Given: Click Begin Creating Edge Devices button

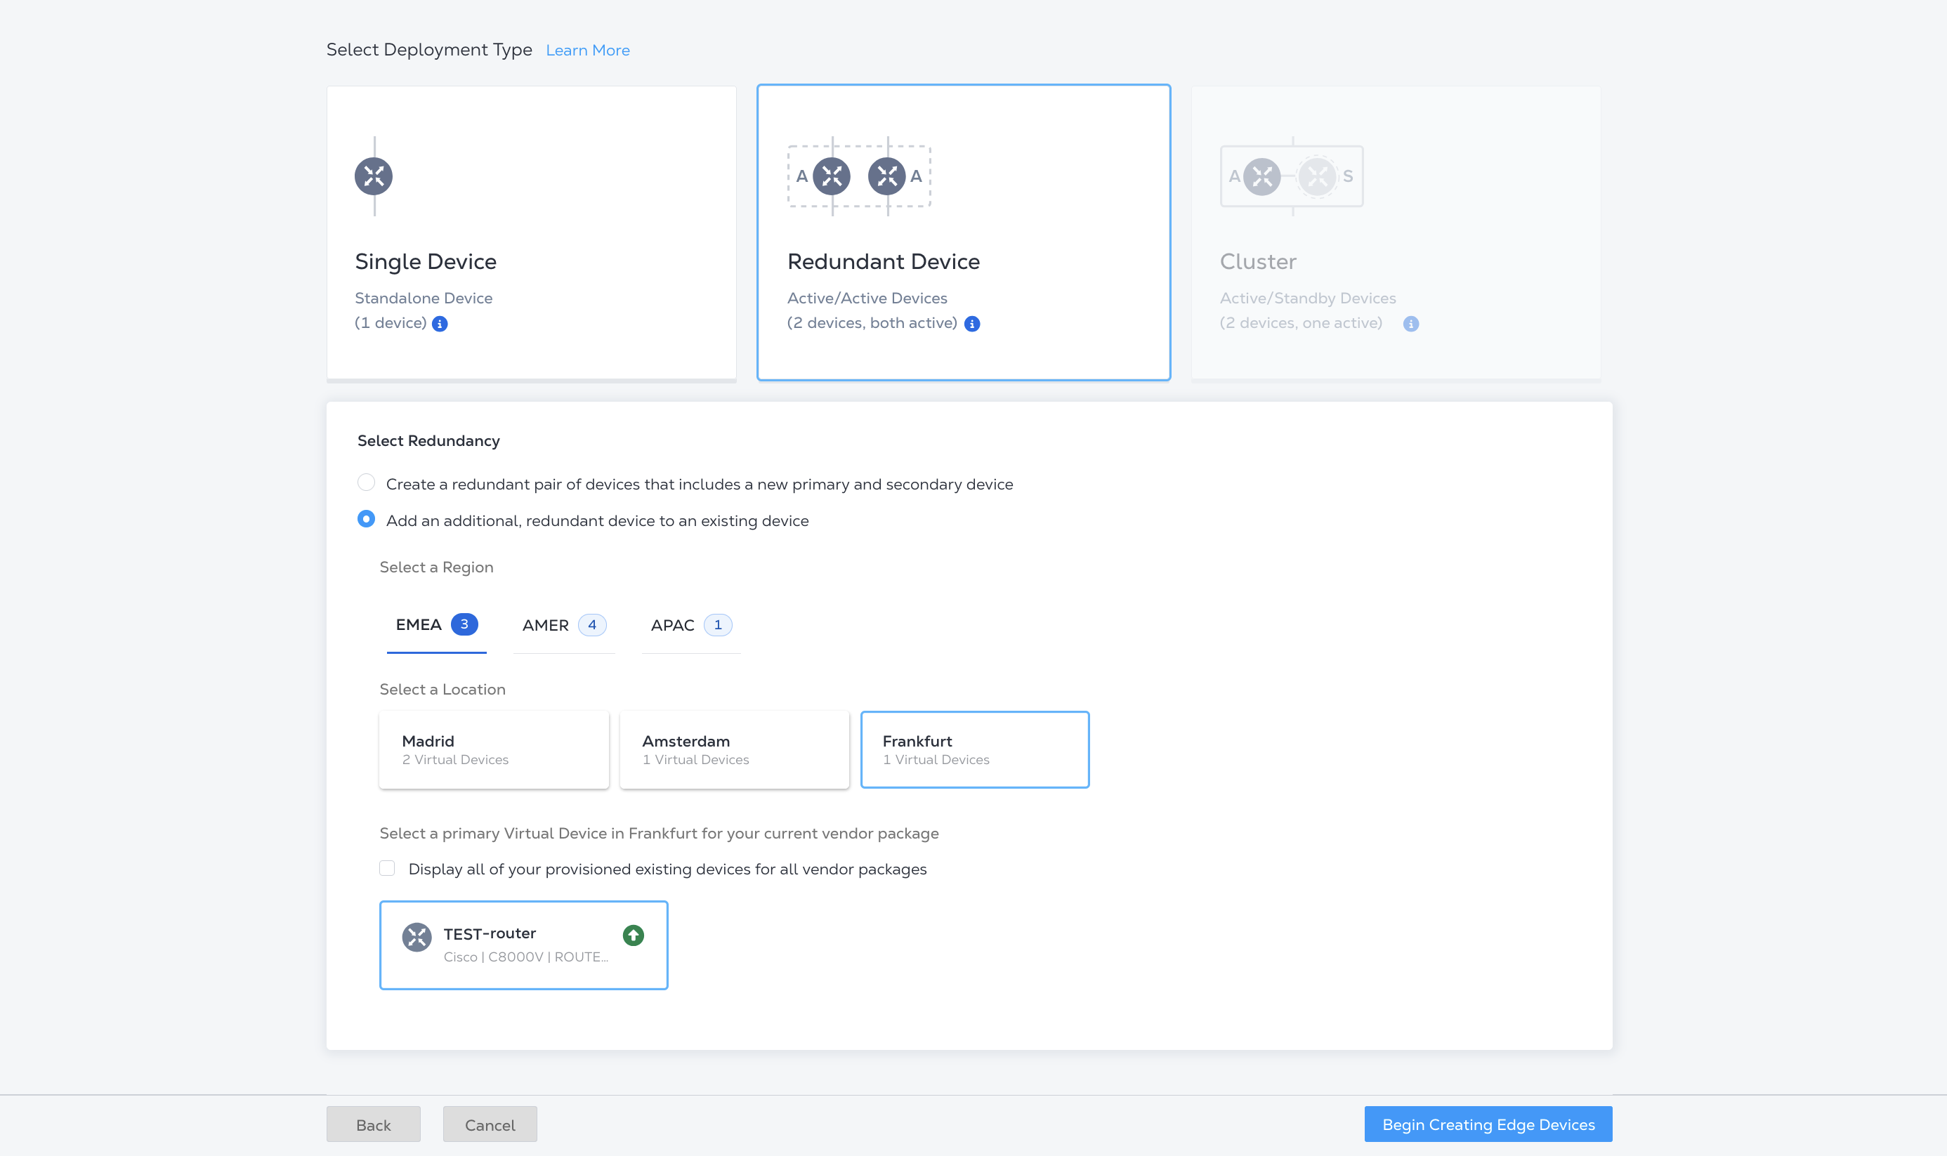Looking at the screenshot, I should pyautogui.click(x=1488, y=1124).
